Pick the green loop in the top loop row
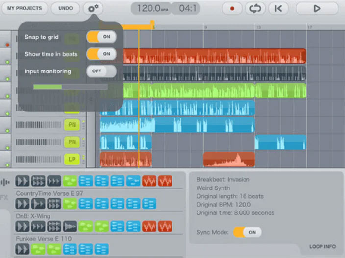This screenshot has height=258, width=345. pyautogui.click(x=70, y=181)
